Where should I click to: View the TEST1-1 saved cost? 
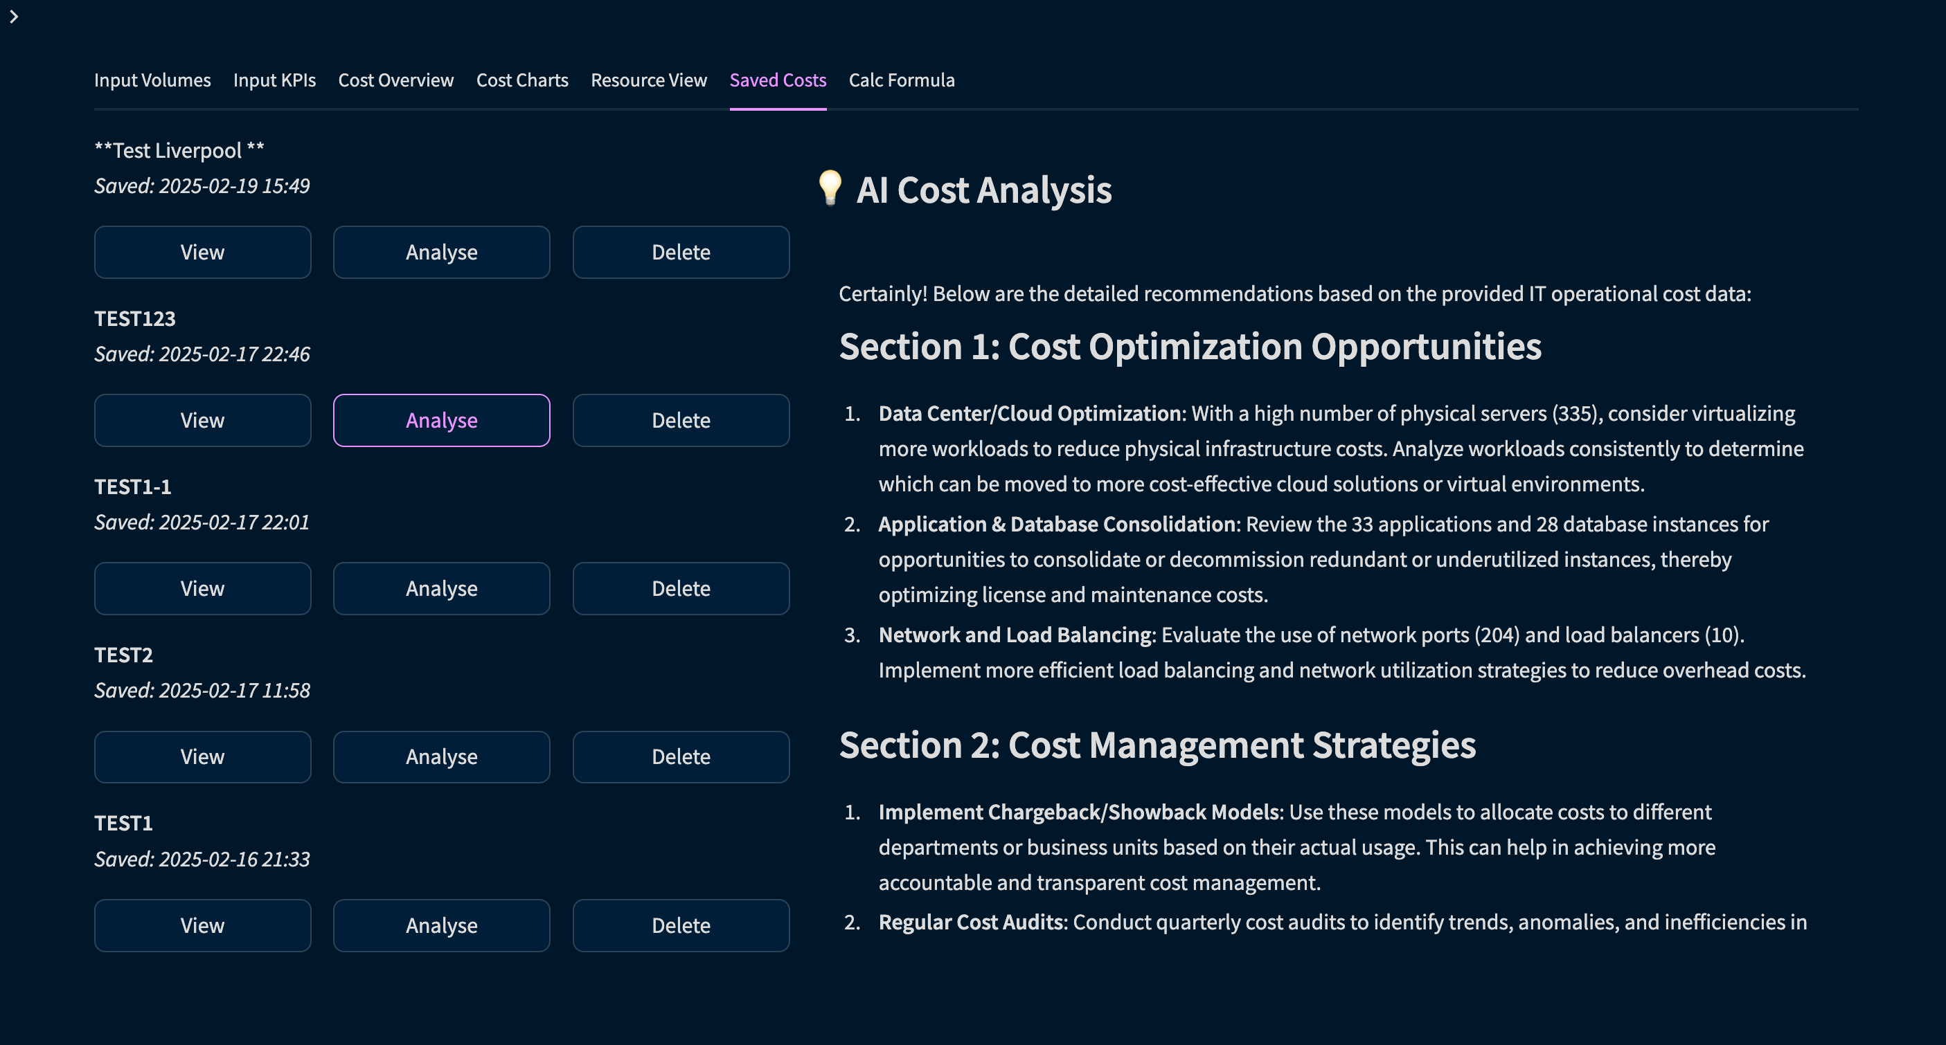coord(202,589)
